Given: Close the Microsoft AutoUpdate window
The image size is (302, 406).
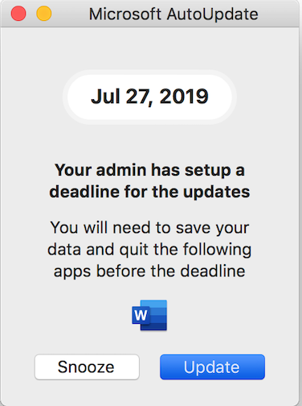Looking at the screenshot, I should pyautogui.click(x=18, y=14).
